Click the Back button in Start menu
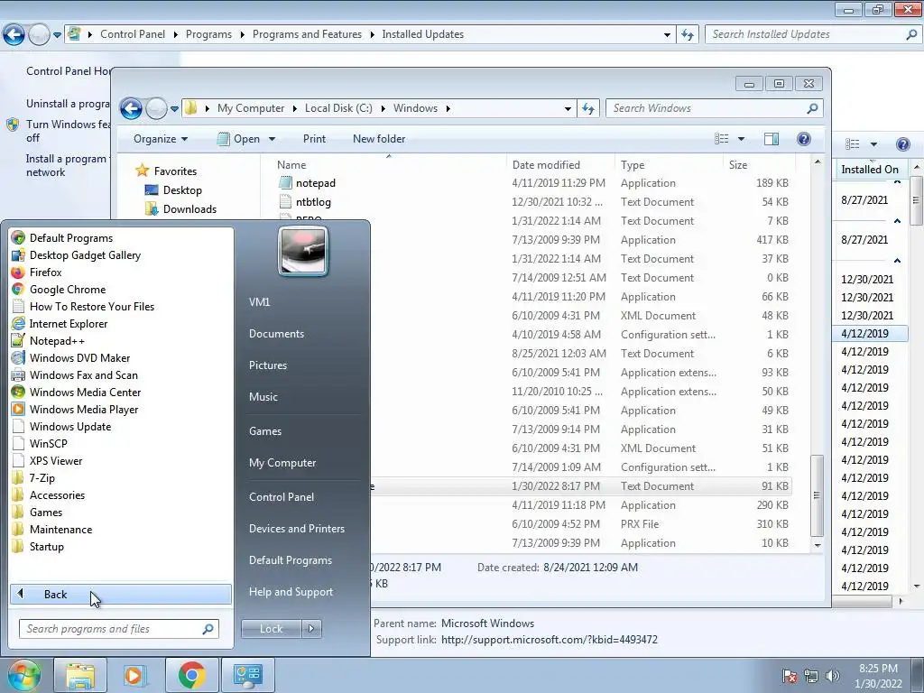This screenshot has height=693, width=924. 120,594
